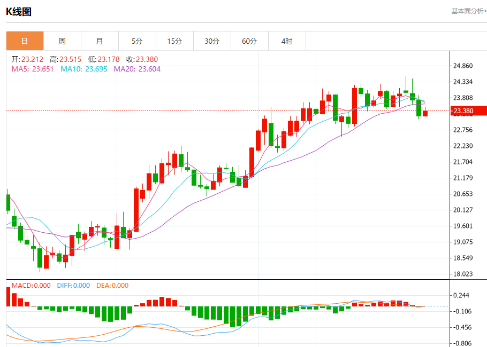
Task: Open the 基本面分析 link
Action: [x=469, y=11]
